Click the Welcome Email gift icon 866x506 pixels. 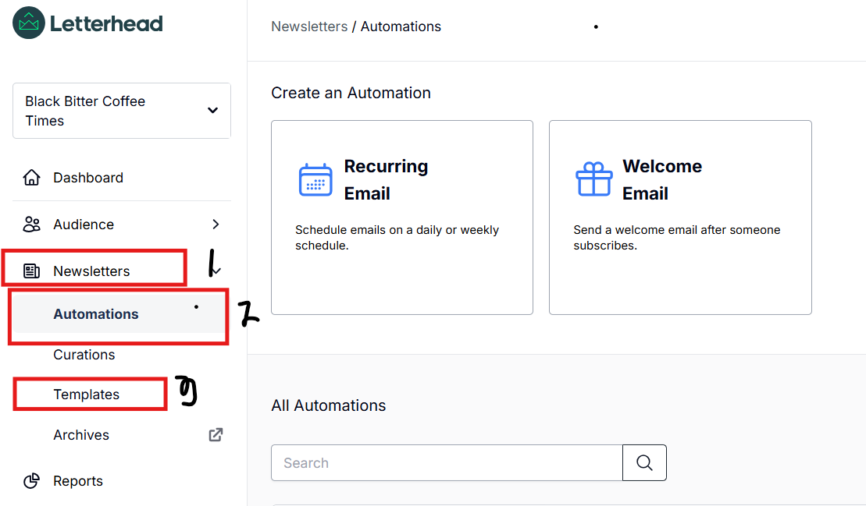tap(593, 179)
